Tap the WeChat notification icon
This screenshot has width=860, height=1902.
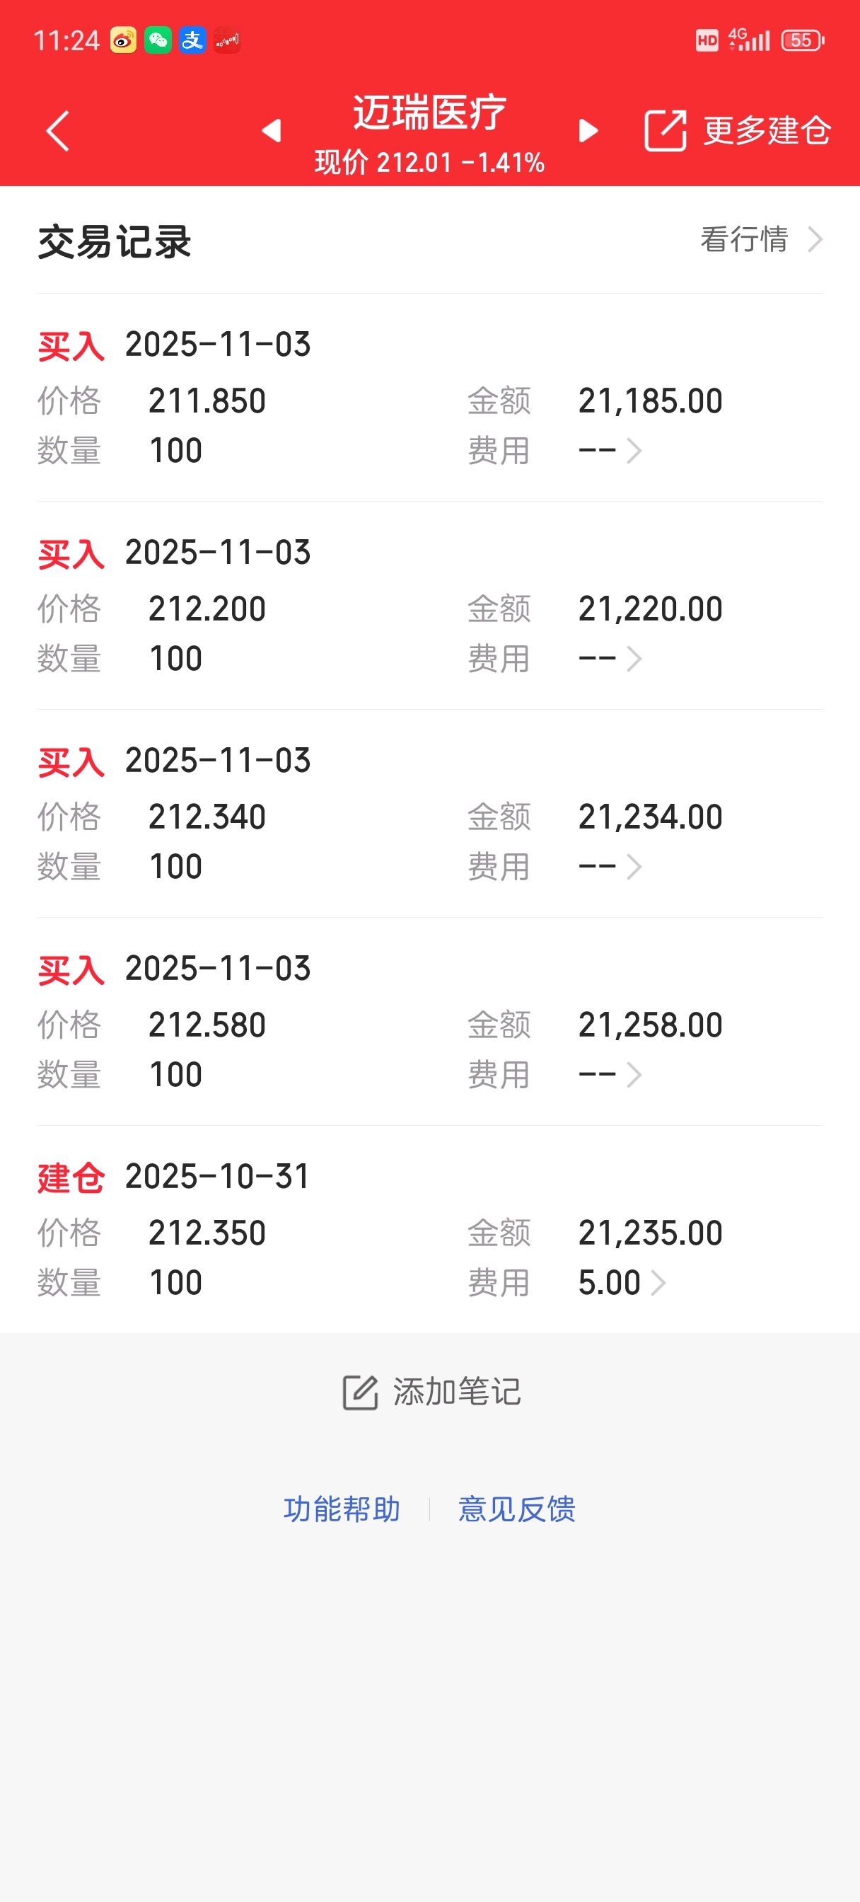tap(158, 40)
